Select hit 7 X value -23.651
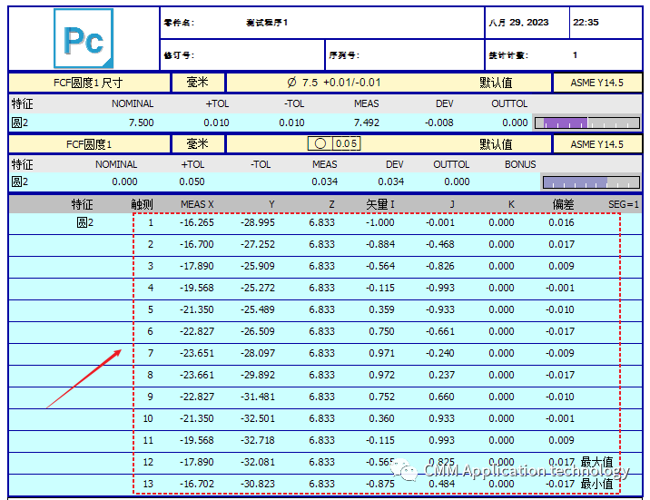The image size is (650, 500). point(196,353)
